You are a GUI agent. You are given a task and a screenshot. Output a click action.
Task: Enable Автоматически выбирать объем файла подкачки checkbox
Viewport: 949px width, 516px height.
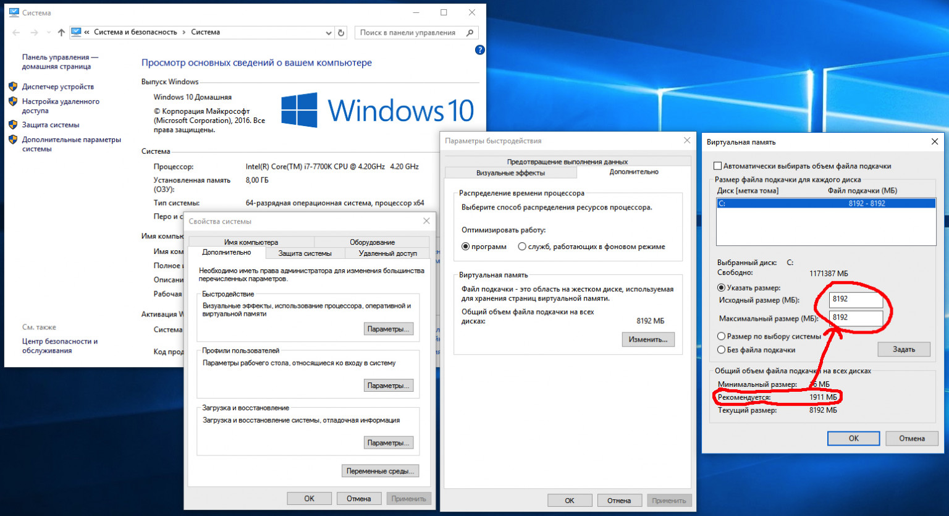tap(718, 166)
